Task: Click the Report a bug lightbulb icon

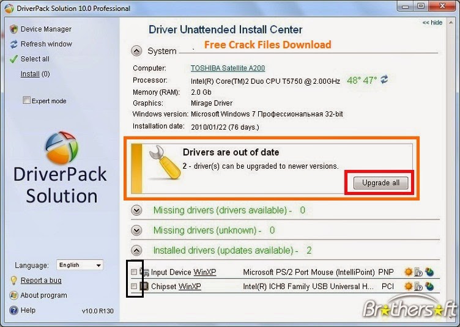Action: click(13, 281)
